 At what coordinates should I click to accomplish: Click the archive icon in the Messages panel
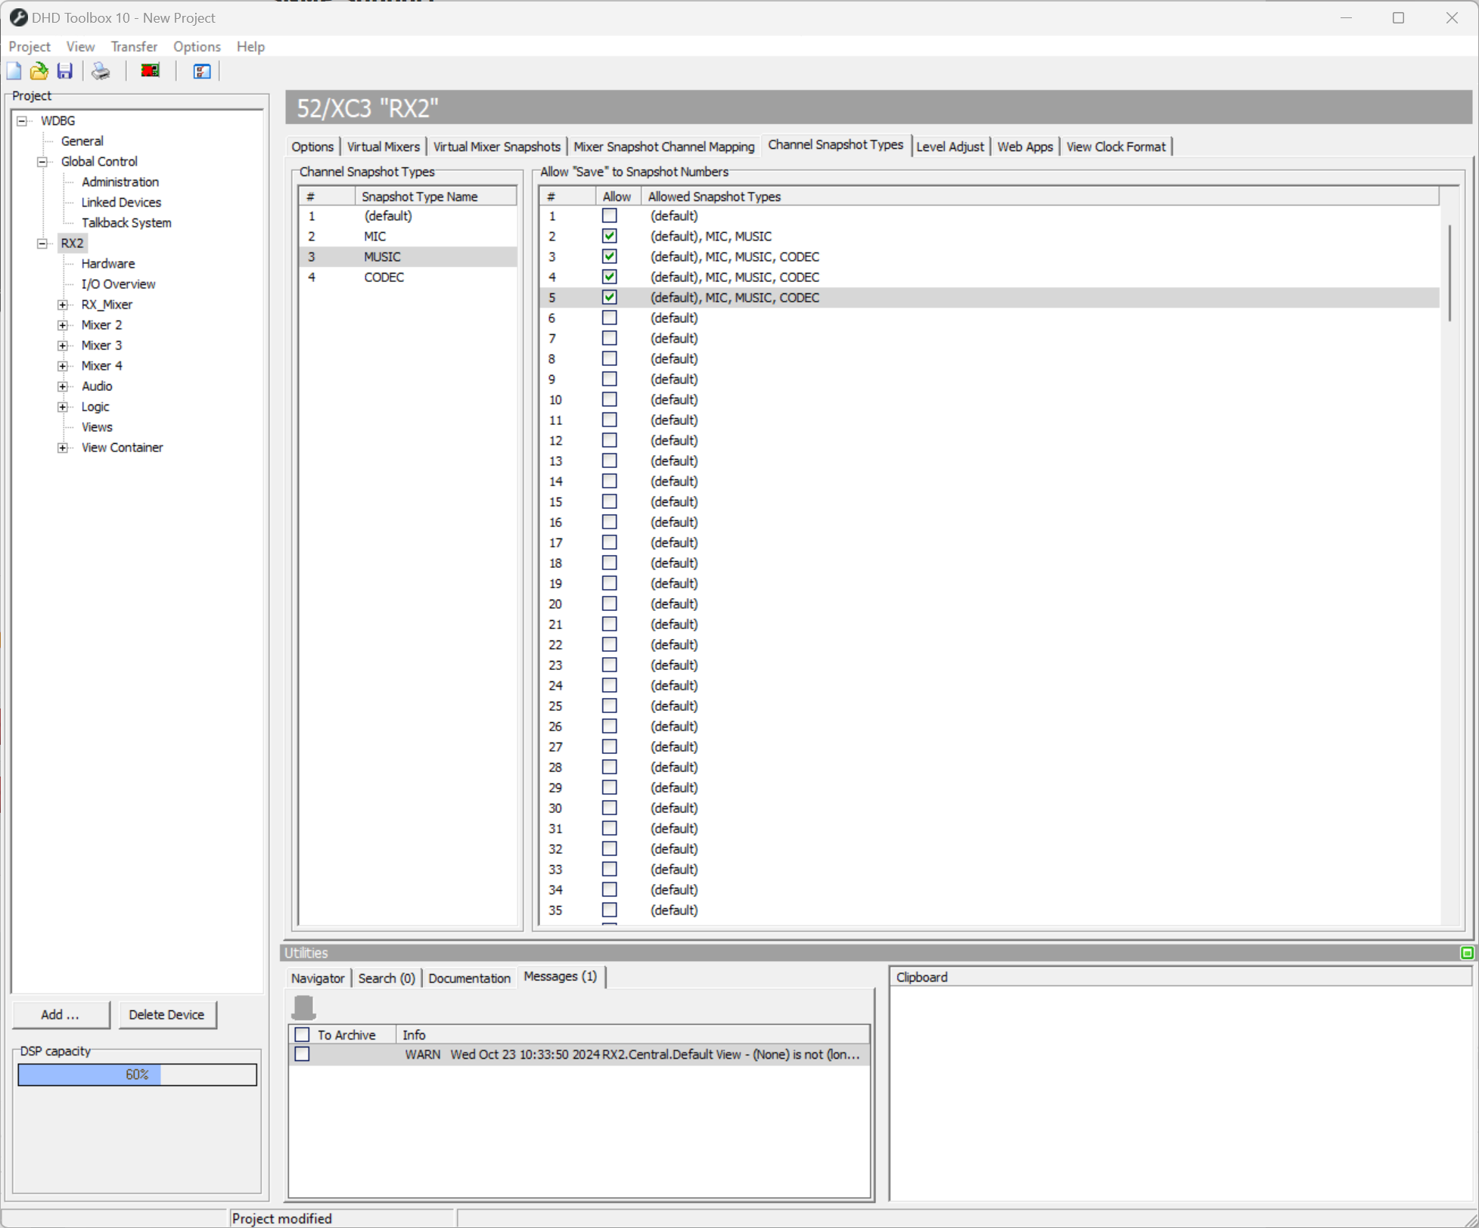click(x=304, y=1008)
